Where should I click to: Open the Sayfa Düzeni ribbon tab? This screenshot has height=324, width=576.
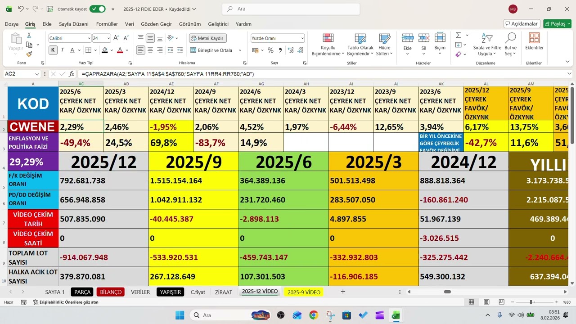click(74, 24)
